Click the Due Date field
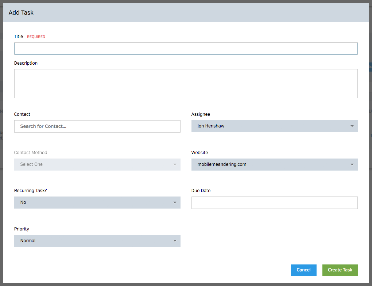Image resolution: width=372 pixels, height=286 pixels. click(274, 203)
